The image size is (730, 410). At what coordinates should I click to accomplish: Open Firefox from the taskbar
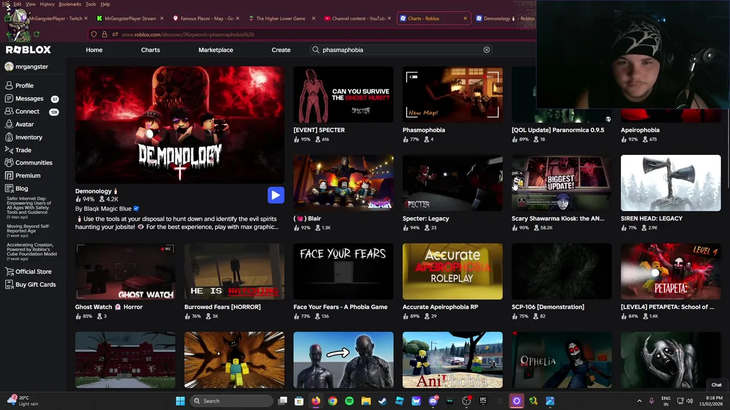316,401
